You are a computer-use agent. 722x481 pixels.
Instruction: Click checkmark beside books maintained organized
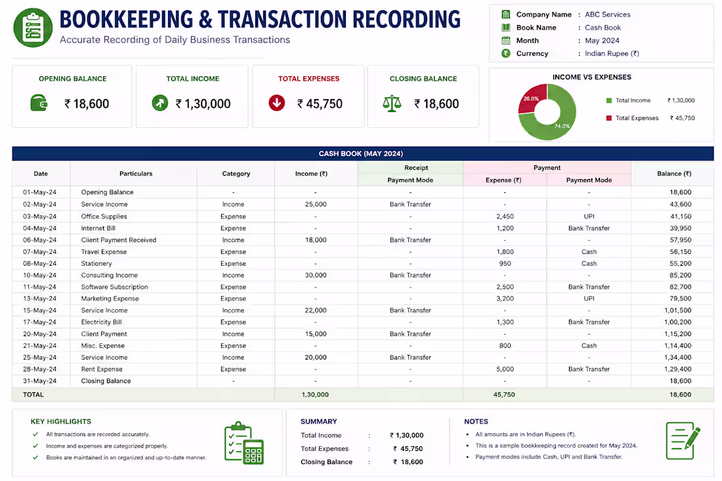(x=35, y=457)
